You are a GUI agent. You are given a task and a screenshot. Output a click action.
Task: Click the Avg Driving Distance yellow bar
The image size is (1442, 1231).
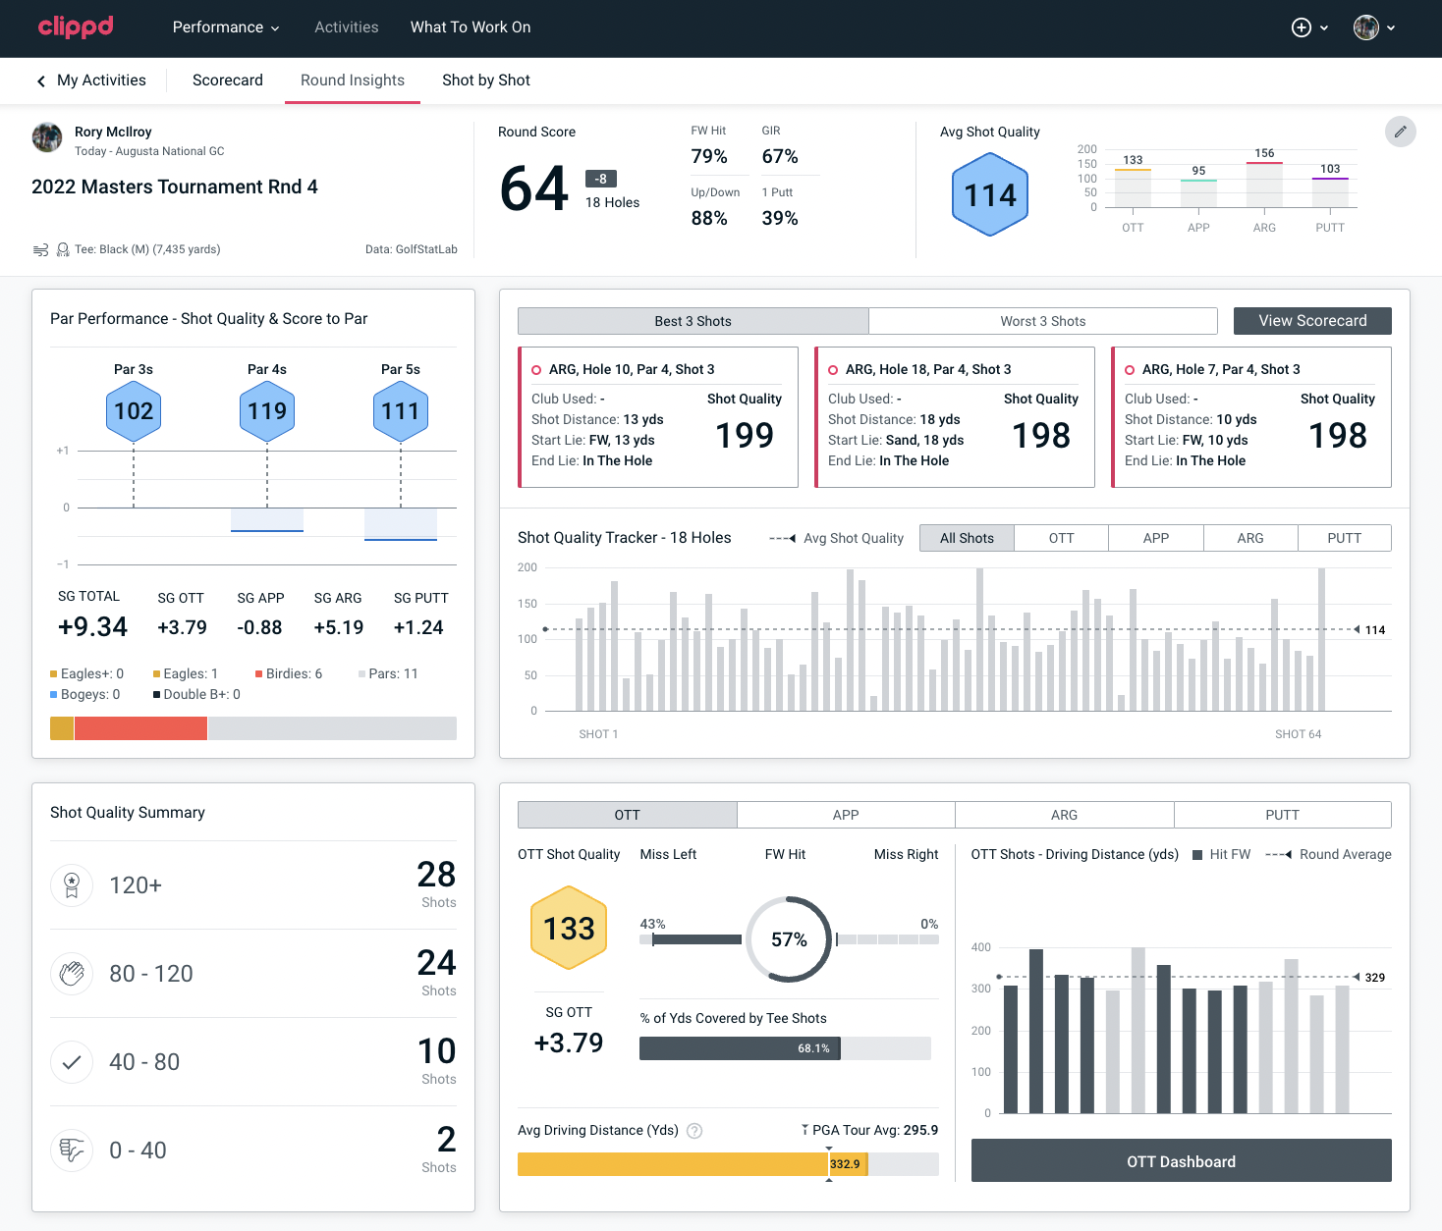click(x=672, y=1164)
